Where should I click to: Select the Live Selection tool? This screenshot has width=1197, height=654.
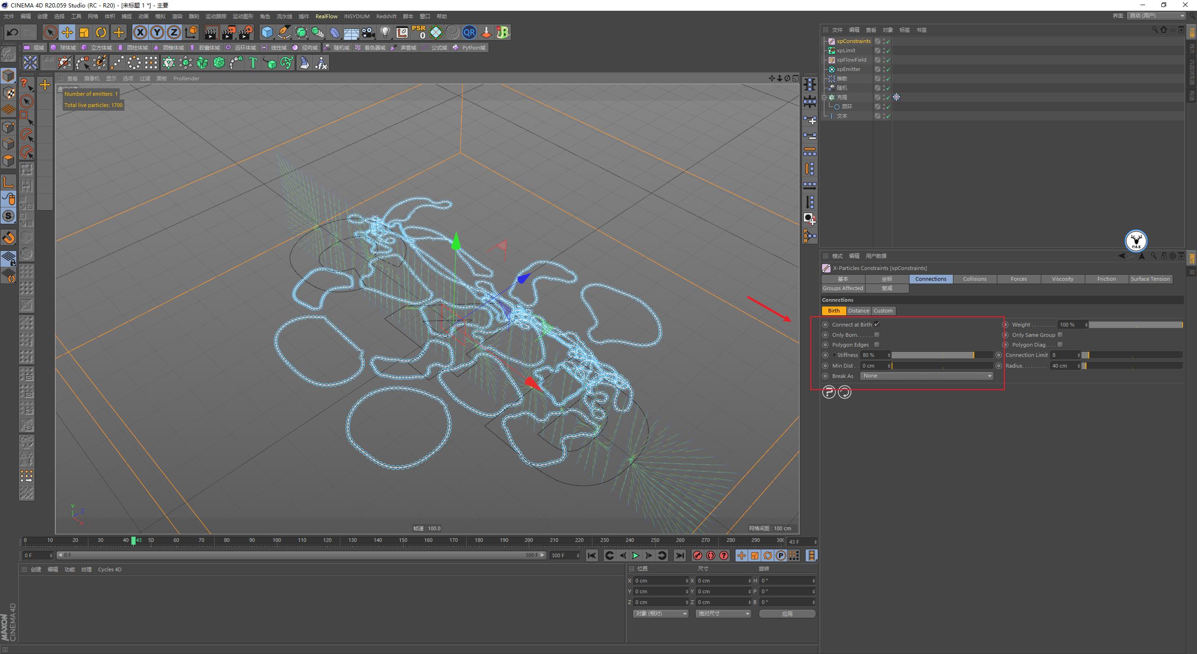pyautogui.click(x=50, y=32)
